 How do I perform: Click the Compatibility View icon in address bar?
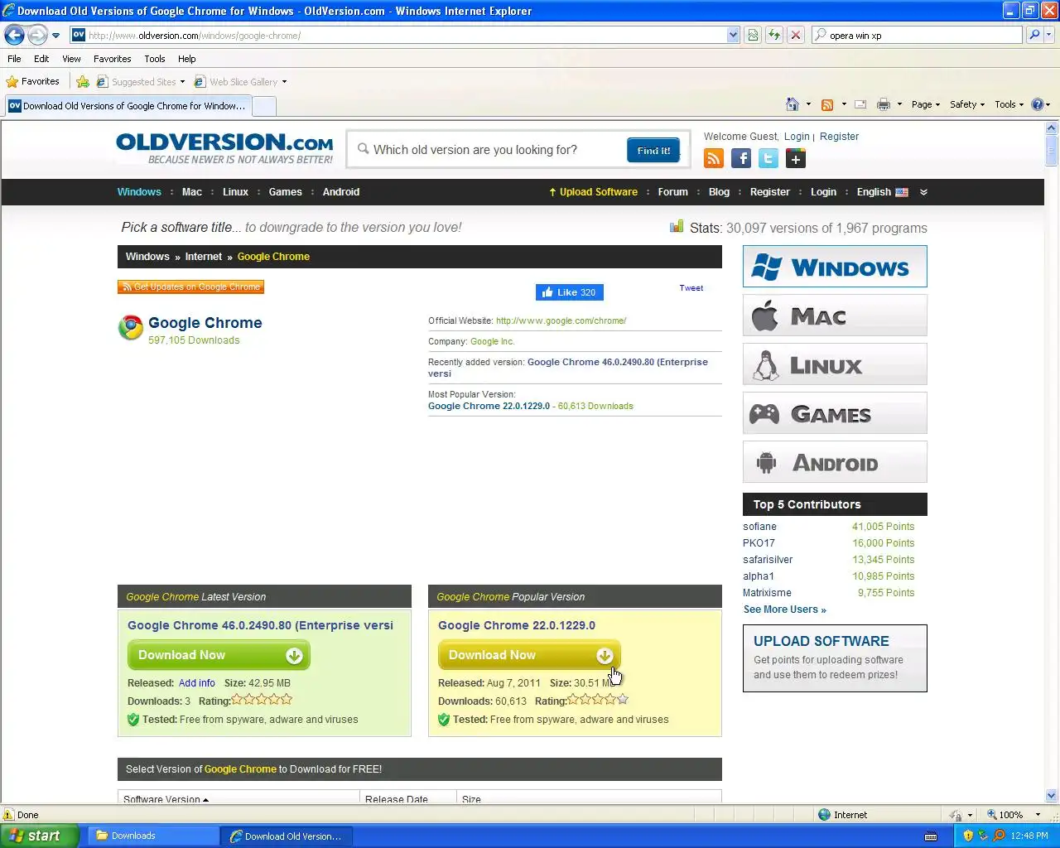pos(753,35)
